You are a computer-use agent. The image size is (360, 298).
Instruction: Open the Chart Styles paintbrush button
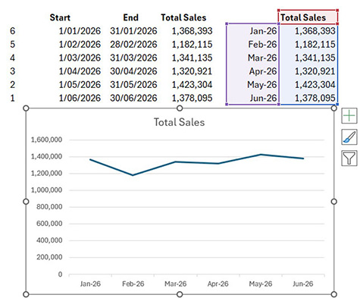pos(349,137)
